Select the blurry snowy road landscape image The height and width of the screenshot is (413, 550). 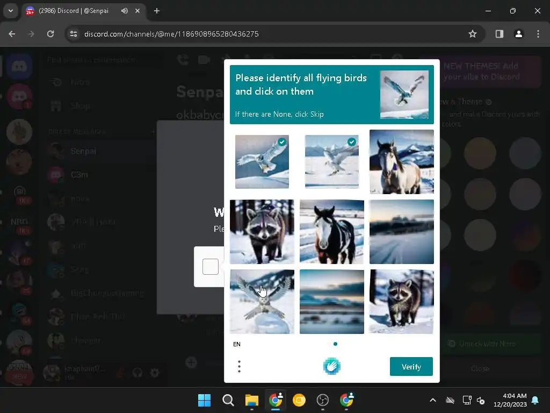pyautogui.click(x=402, y=232)
